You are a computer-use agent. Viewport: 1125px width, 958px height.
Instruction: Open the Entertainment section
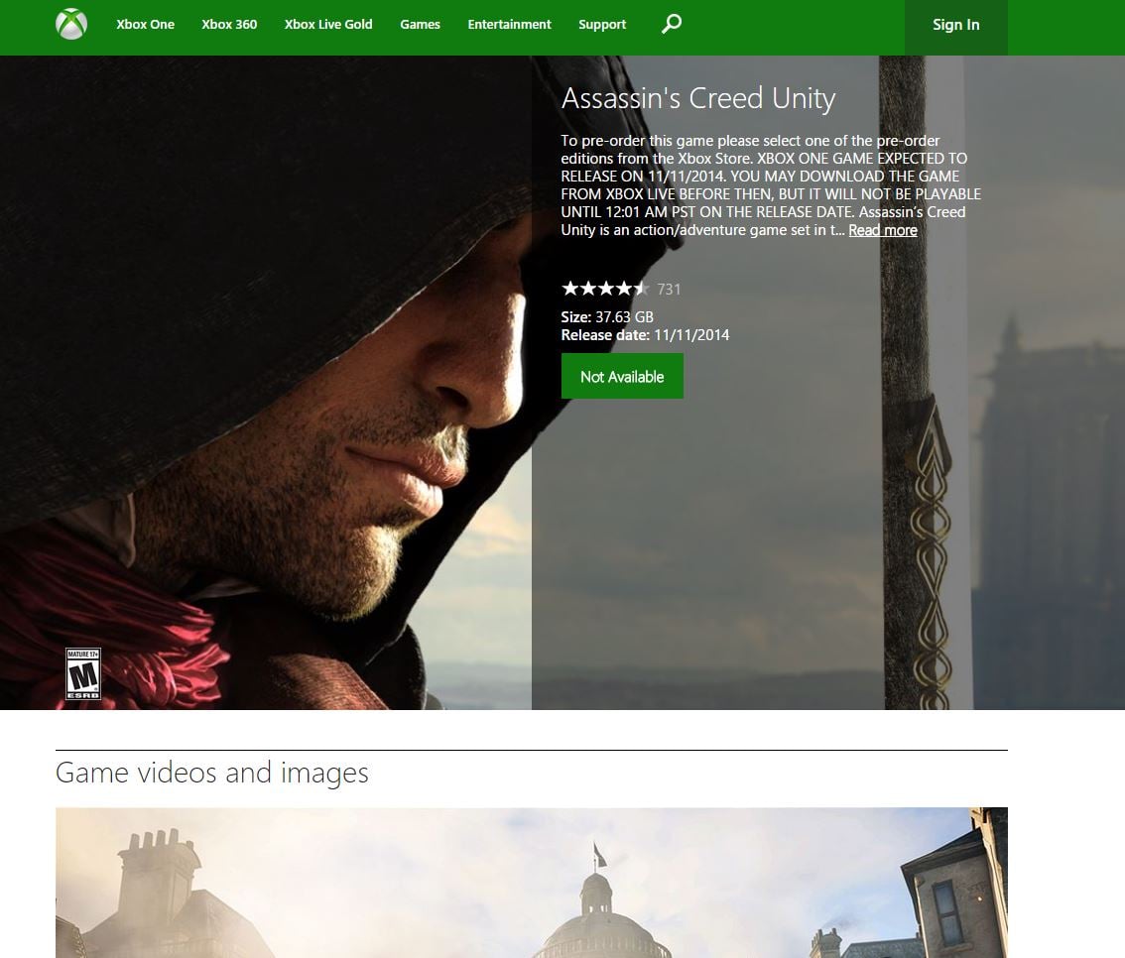click(x=509, y=24)
